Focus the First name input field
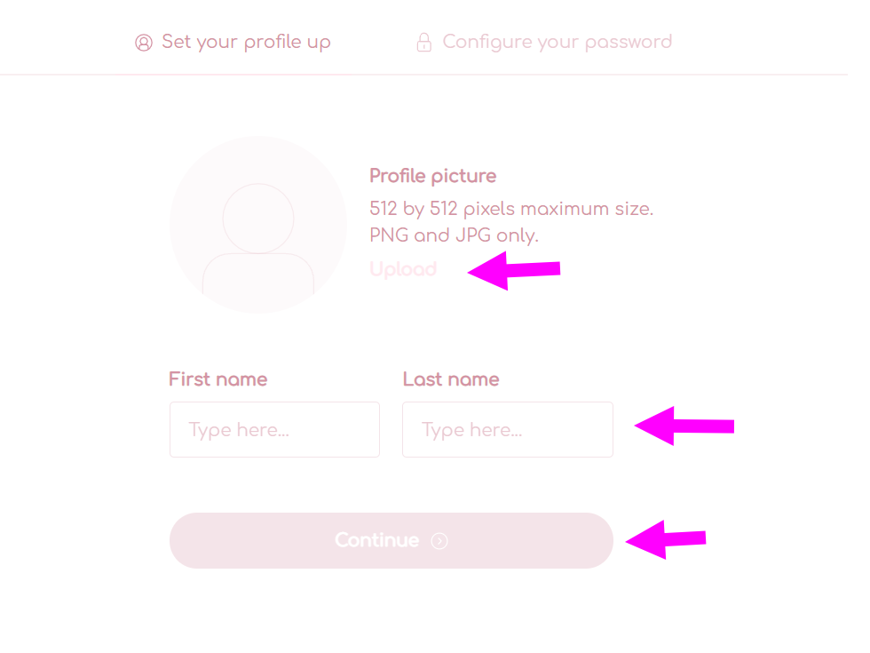870x653 pixels. [x=274, y=430]
